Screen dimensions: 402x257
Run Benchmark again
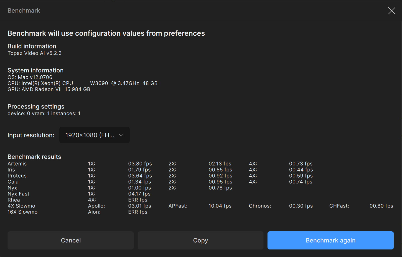331,240
